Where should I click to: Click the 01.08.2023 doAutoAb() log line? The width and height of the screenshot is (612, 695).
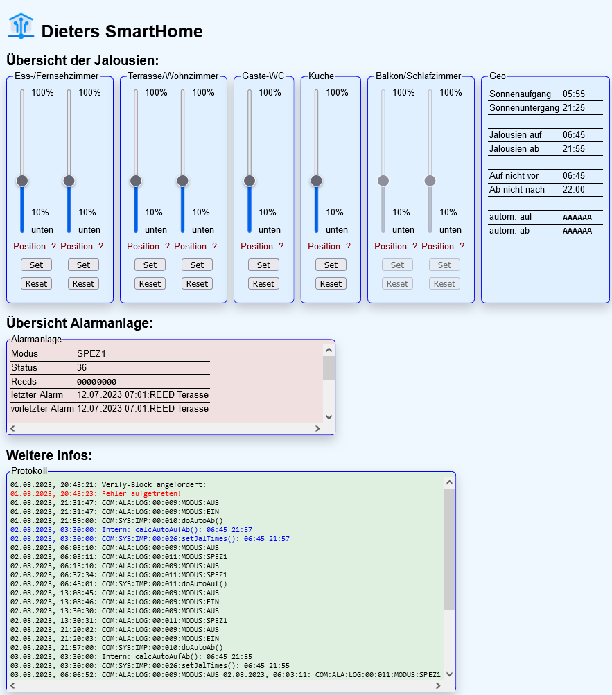coord(116,521)
